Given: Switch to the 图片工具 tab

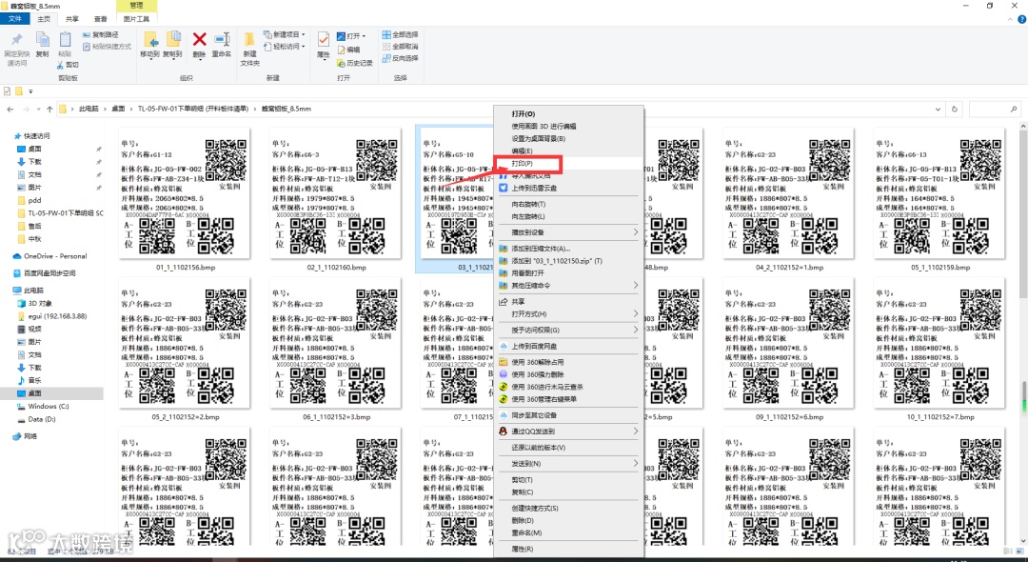Looking at the screenshot, I should (x=136, y=19).
